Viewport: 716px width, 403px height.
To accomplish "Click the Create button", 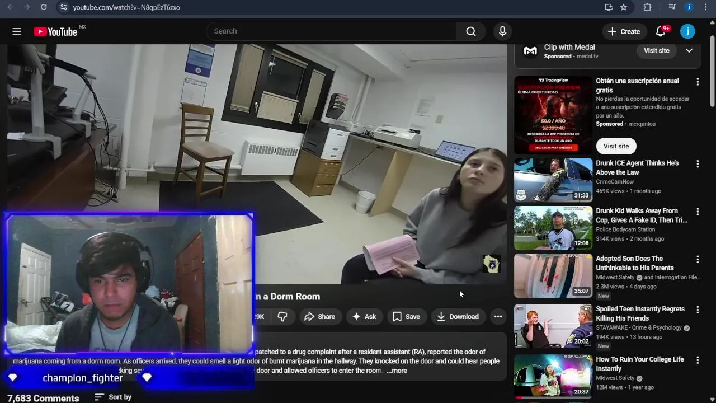I will tap(624, 31).
